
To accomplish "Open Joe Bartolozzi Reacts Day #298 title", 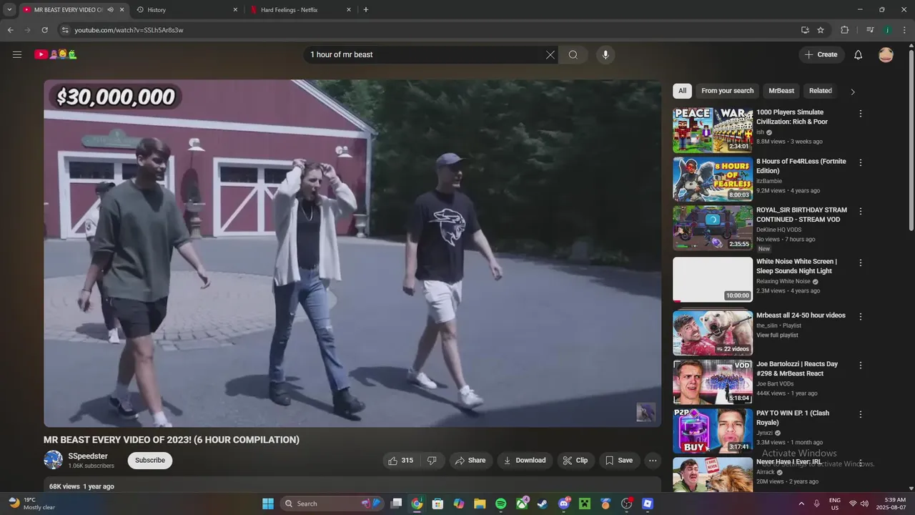I will 797,369.
